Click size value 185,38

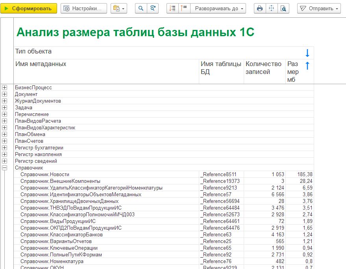coord(305,174)
